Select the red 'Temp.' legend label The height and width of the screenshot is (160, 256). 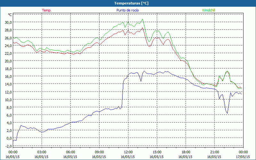(x=47, y=10)
